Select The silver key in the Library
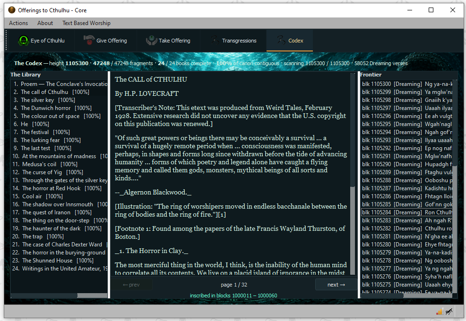Viewport: 466px width, 321px height. click(60, 100)
